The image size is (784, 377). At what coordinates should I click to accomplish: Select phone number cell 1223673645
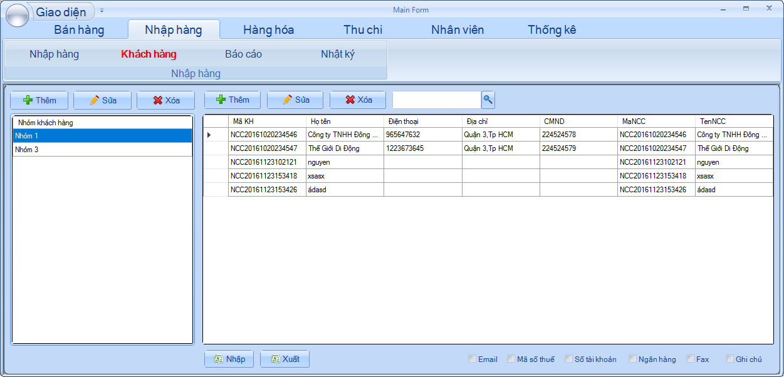tap(423, 148)
